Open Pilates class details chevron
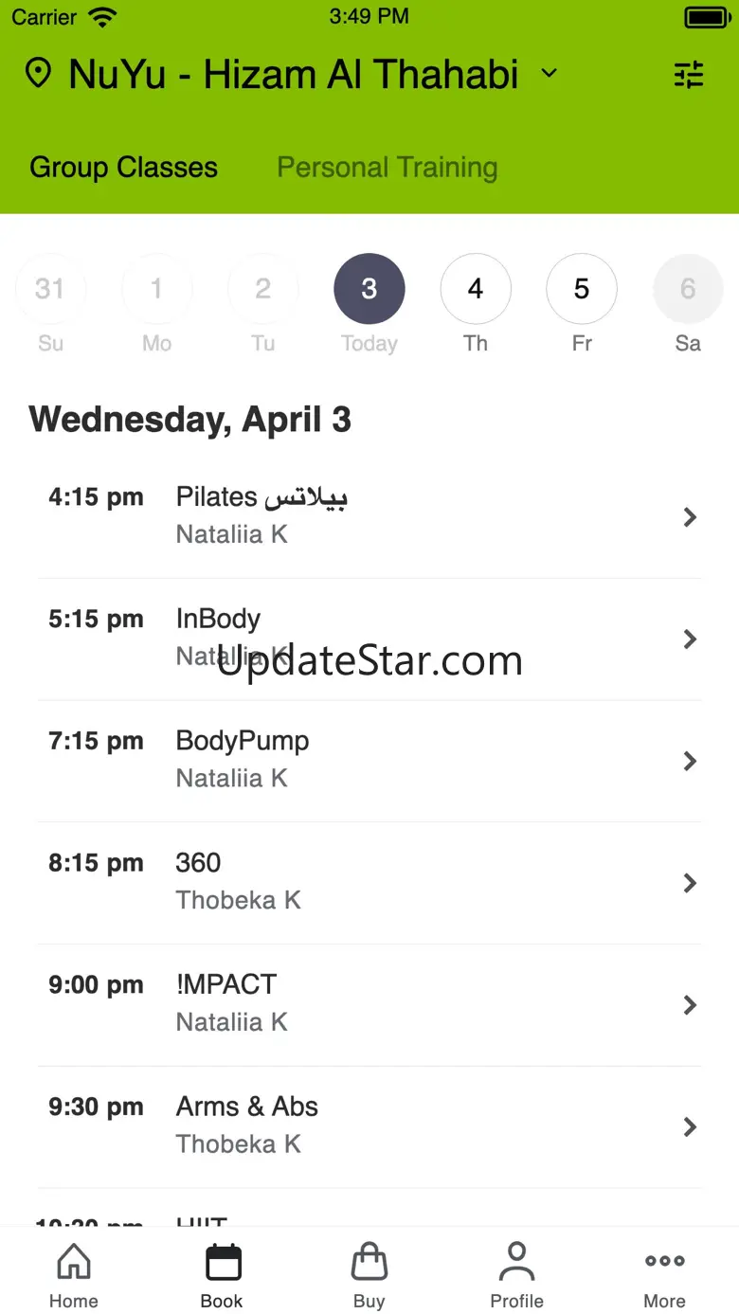The image size is (739, 1314). pos(690,517)
